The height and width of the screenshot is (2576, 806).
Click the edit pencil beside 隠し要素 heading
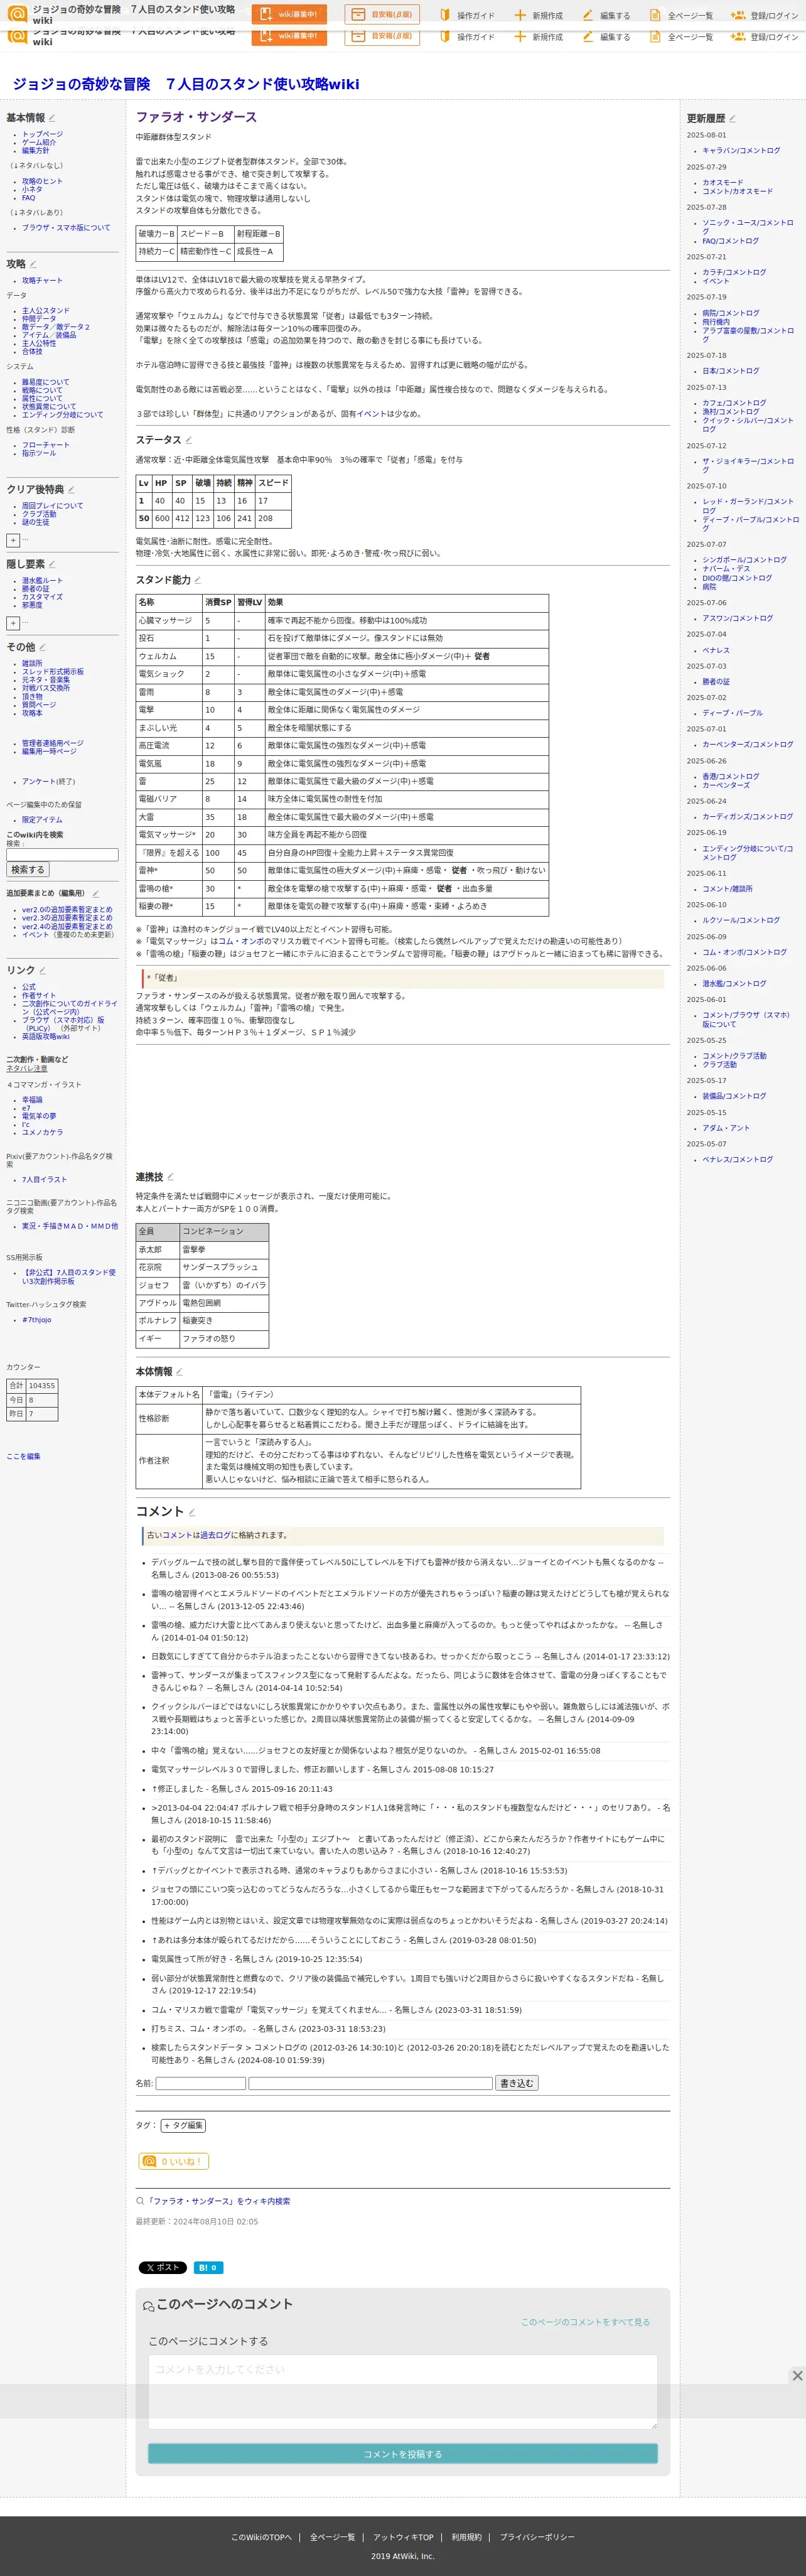point(52,564)
